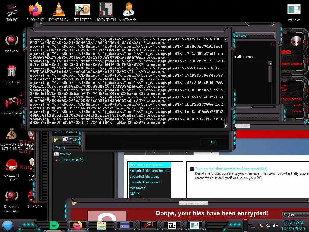This screenshot has height=232, width=309.
Task: Select the money bag COMMUNISTS HATE THIS icon
Action: (x=12, y=139)
